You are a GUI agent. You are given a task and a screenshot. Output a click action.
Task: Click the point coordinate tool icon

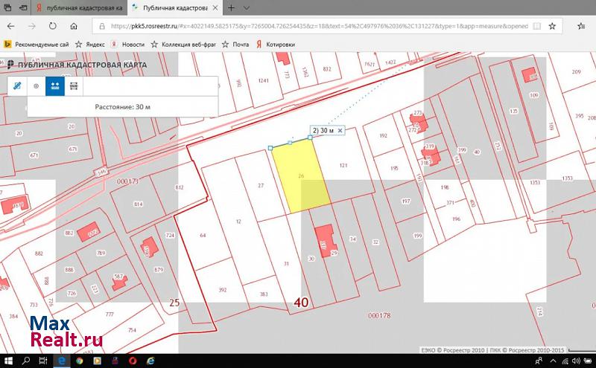36,85
